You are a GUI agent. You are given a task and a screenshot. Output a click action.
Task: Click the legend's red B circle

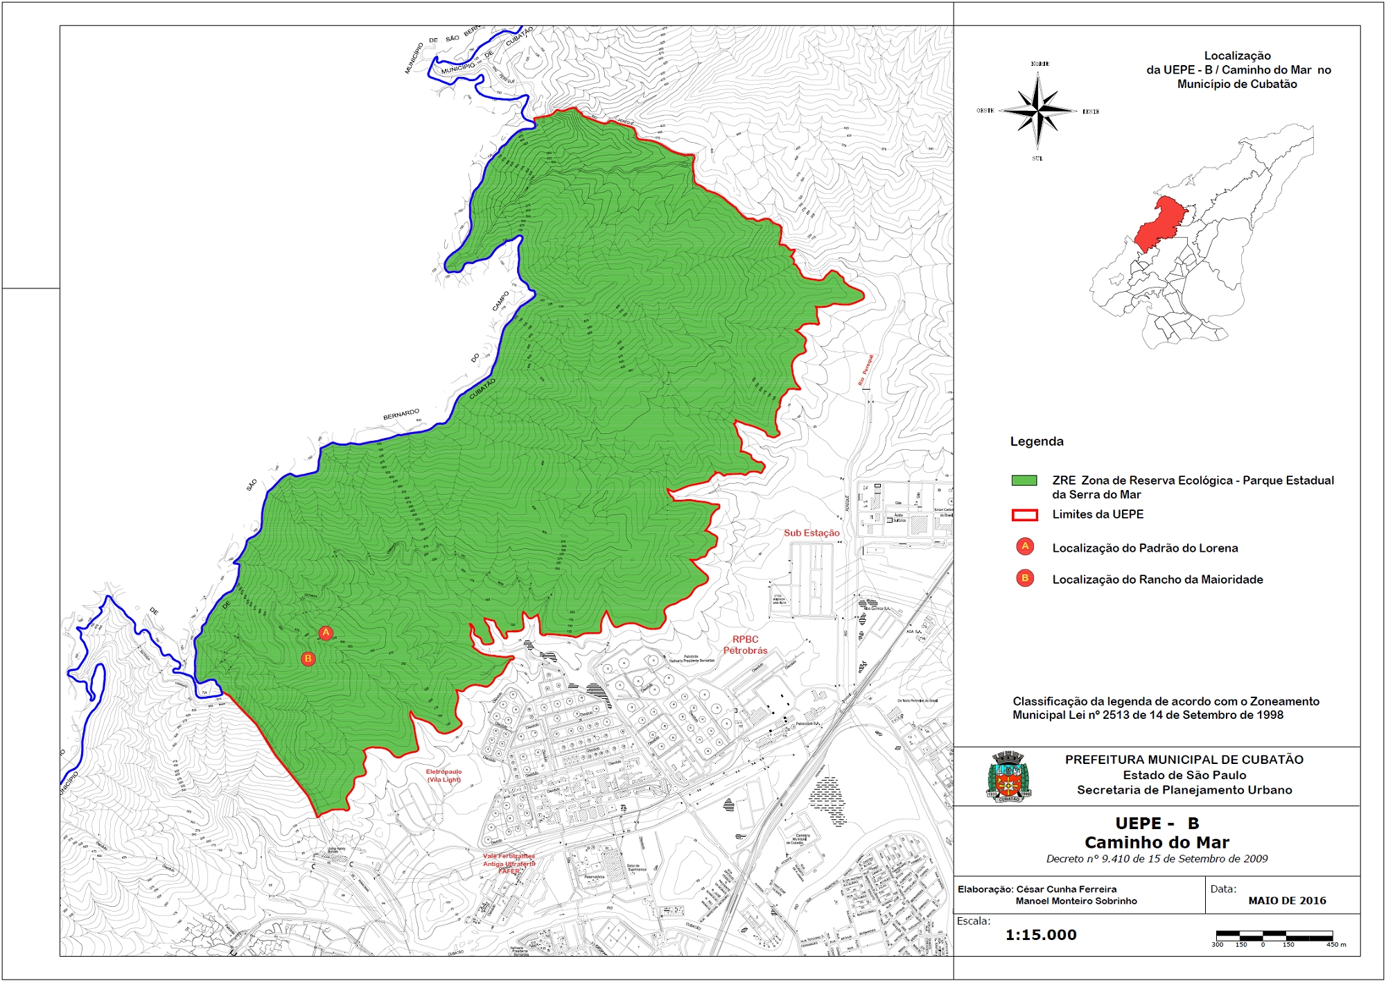pyautogui.click(x=1025, y=578)
